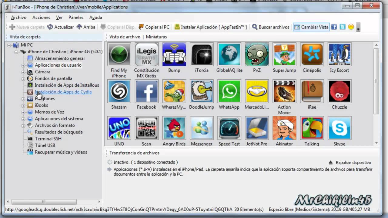Click the Skype app icon
This screenshot has height=218, width=388.
click(339, 128)
